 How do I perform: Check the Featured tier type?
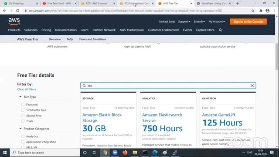[x=23, y=105]
